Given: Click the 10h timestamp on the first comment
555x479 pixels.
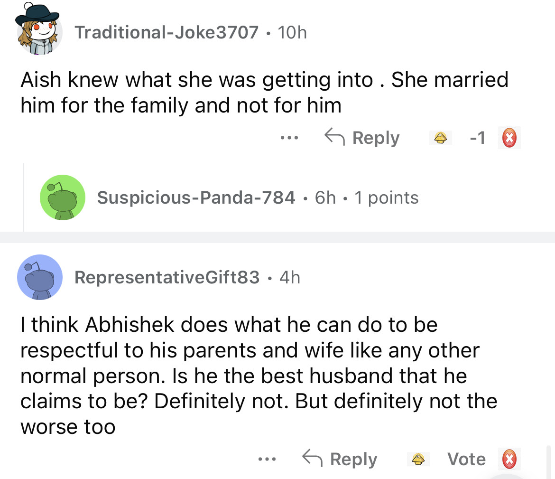Looking at the screenshot, I should pyautogui.click(x=292, y=32).
